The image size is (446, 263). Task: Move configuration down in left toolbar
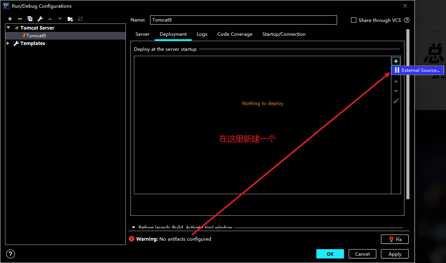pos(60,19)
